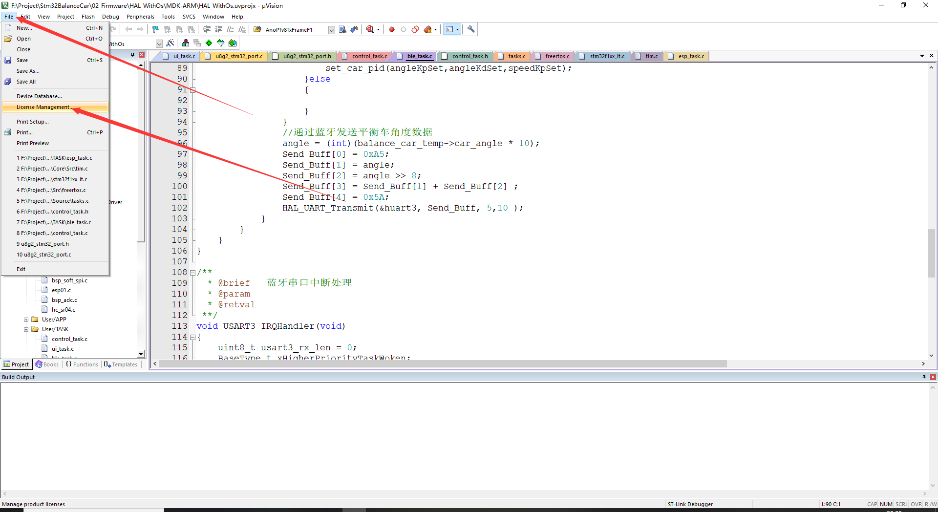Screen dimensions: 938x512
Task: Open Find in Files folder-binoculars icon
Action: pos(257,29)
